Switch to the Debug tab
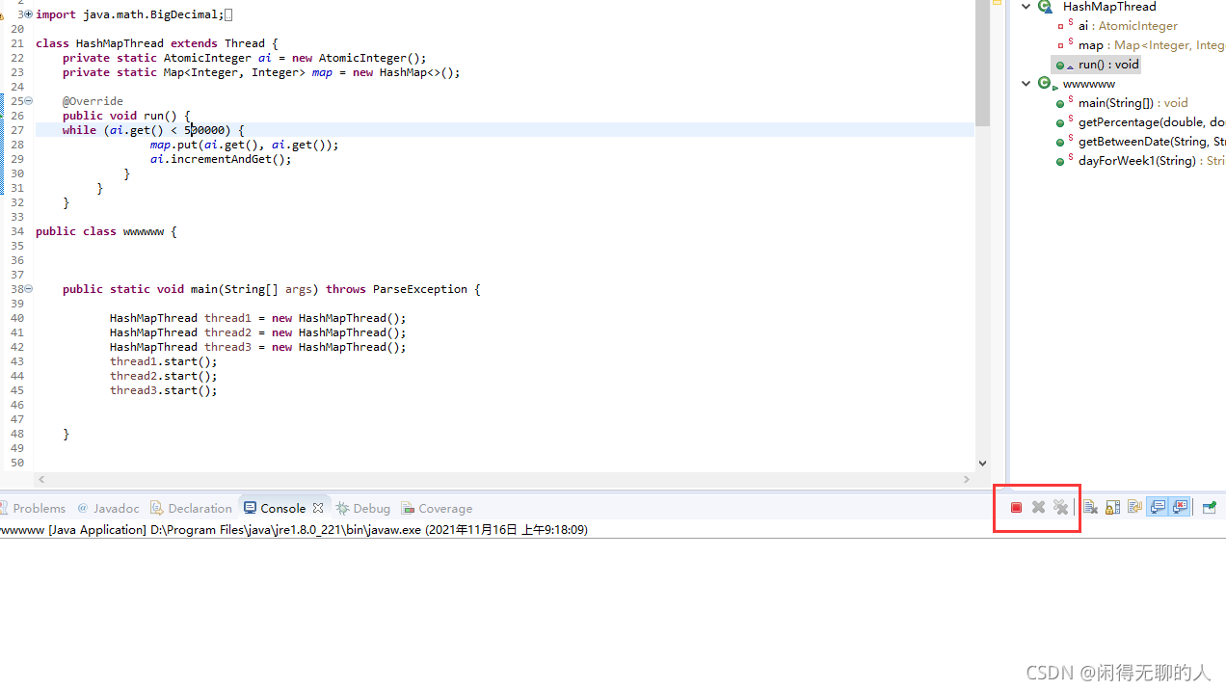 pyautogui.click(x=363, y=508)
